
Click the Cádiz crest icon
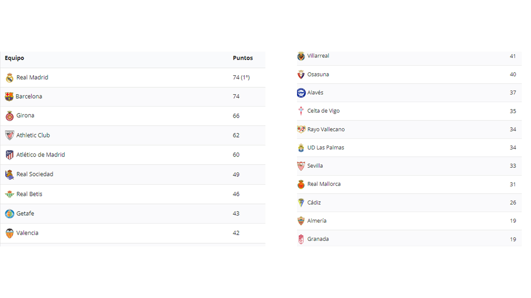pyautogui.click(x=301, y=203)
